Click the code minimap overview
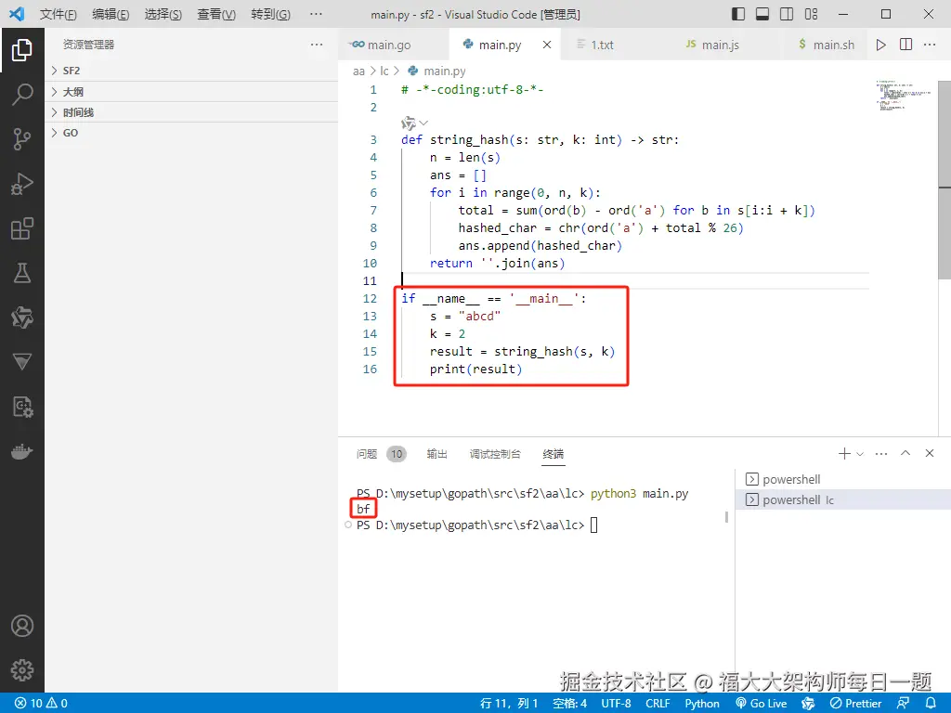Screen dimensions: 951x713 pos(903,96)
